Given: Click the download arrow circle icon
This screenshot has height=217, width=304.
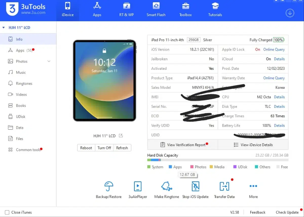Looking at the screenshot, I should [290, 13].
